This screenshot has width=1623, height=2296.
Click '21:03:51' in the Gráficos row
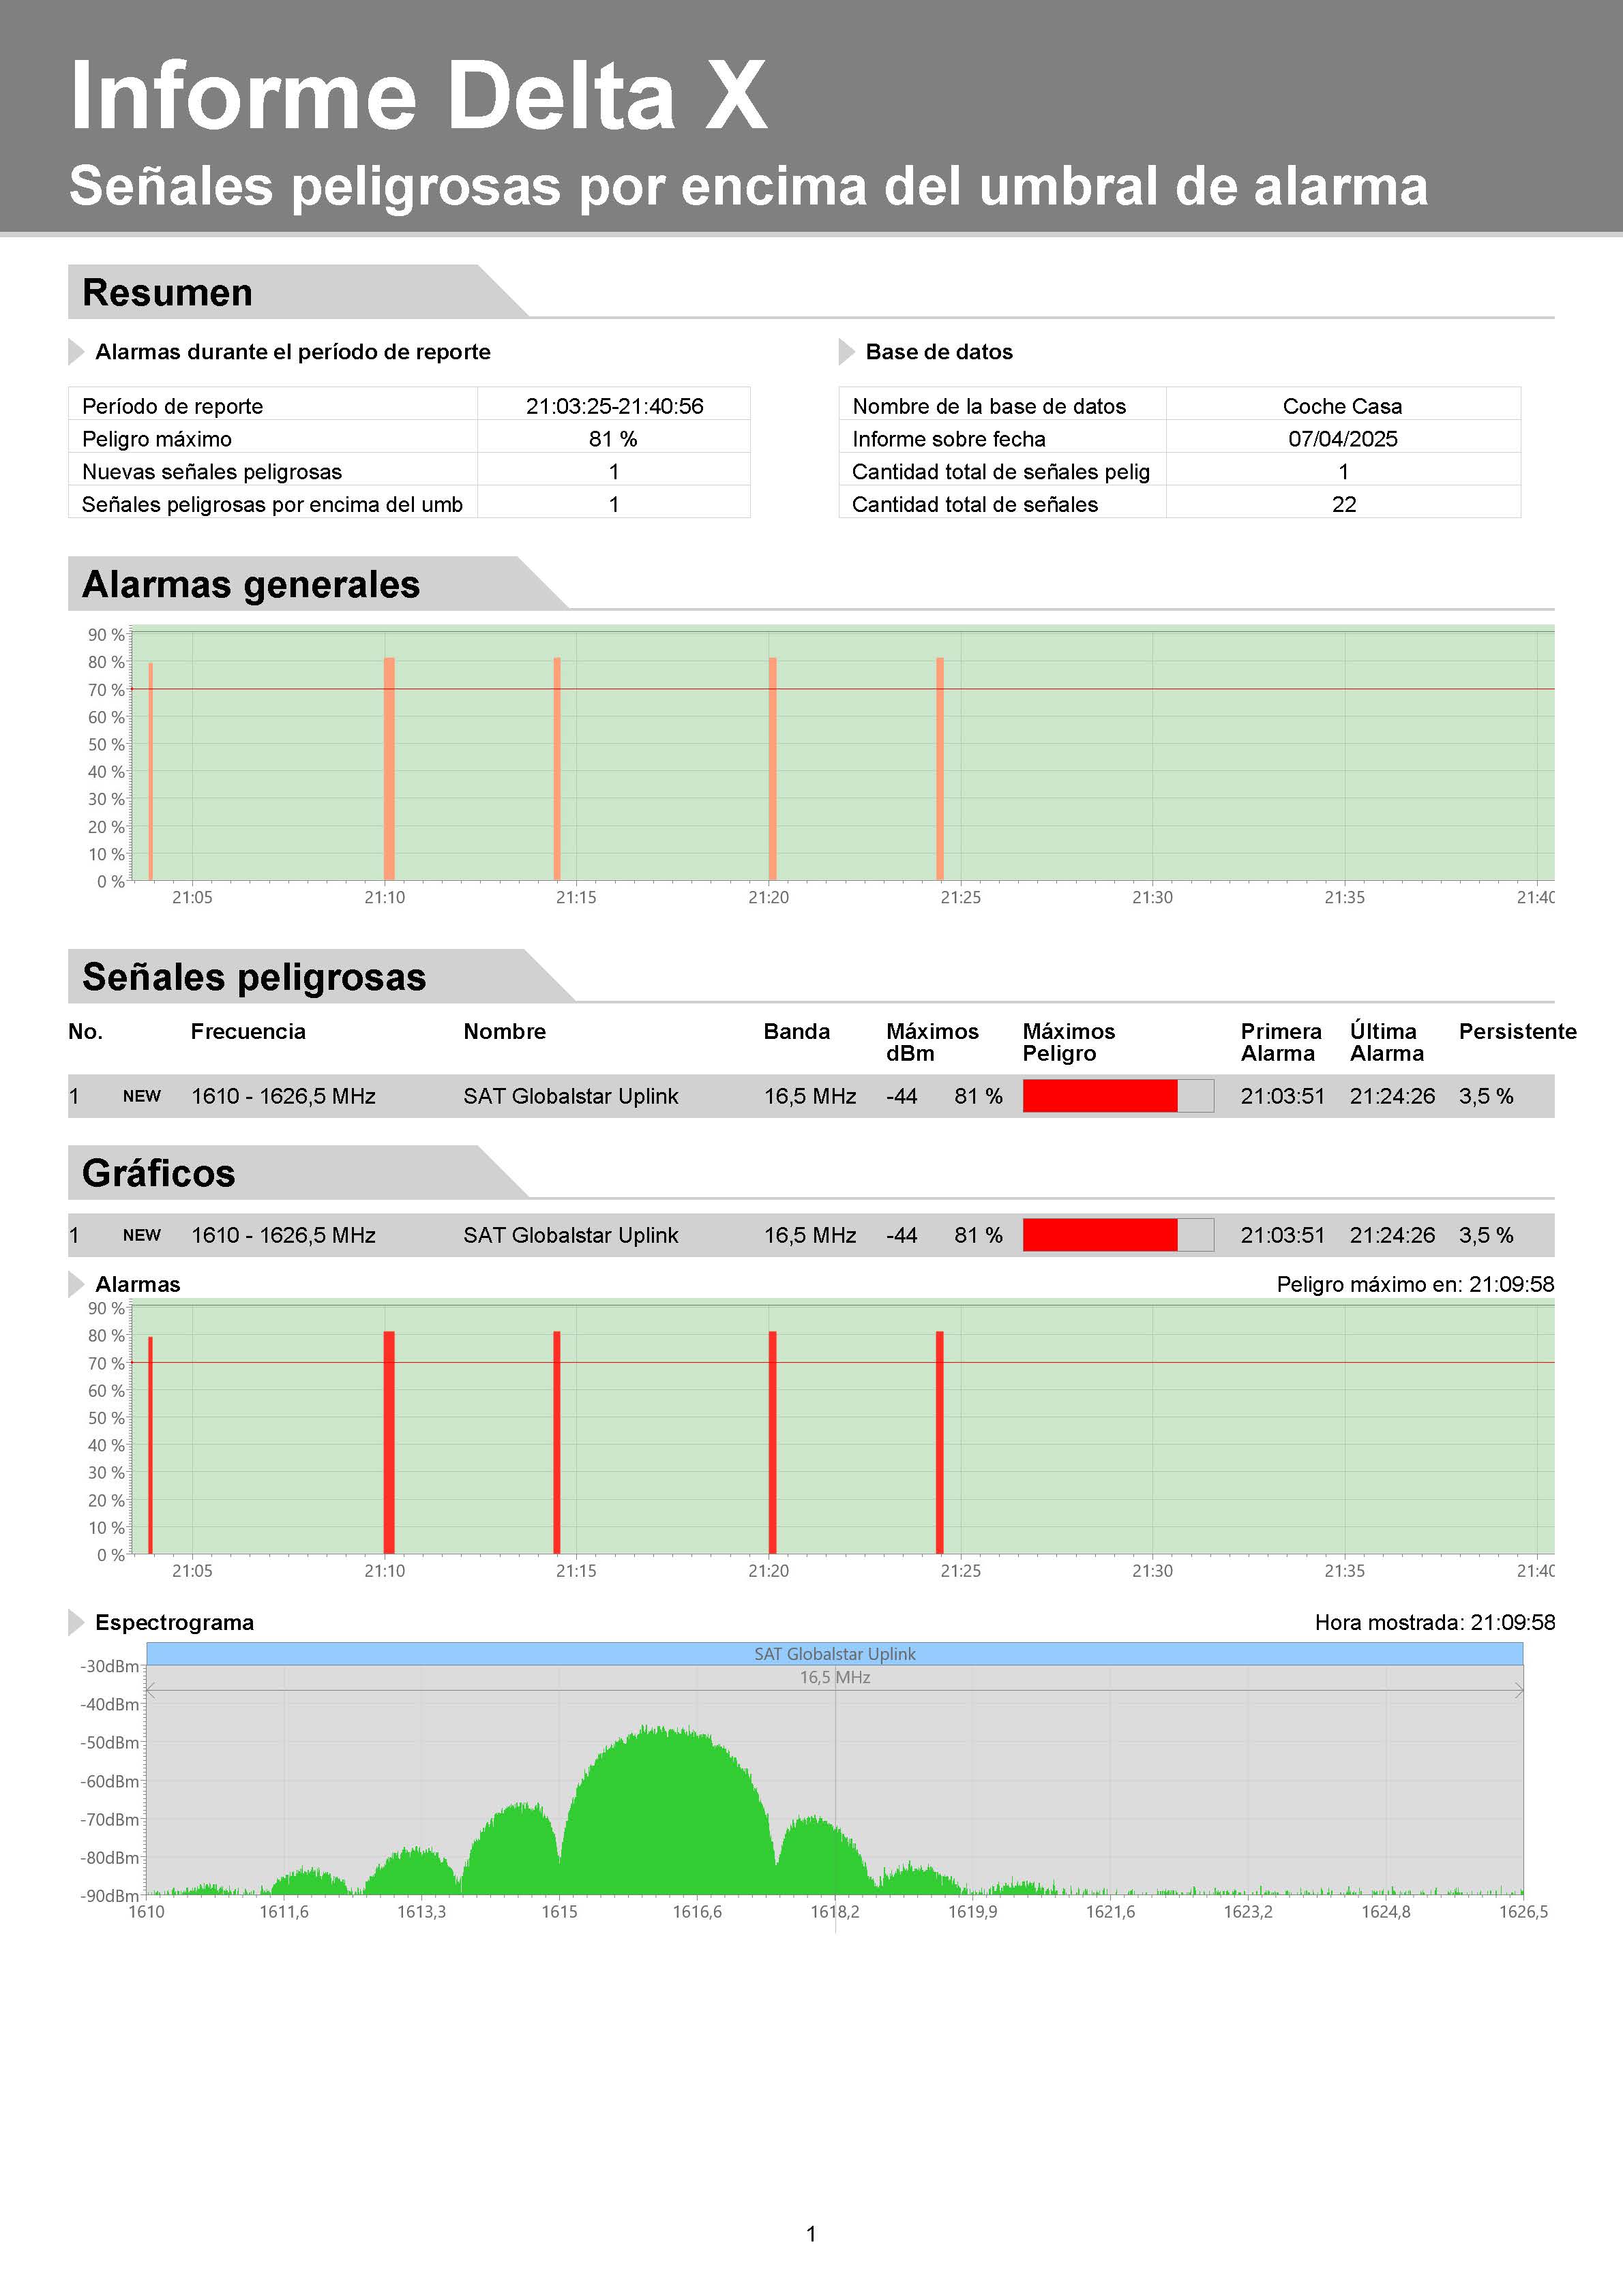point(1283,1235)
